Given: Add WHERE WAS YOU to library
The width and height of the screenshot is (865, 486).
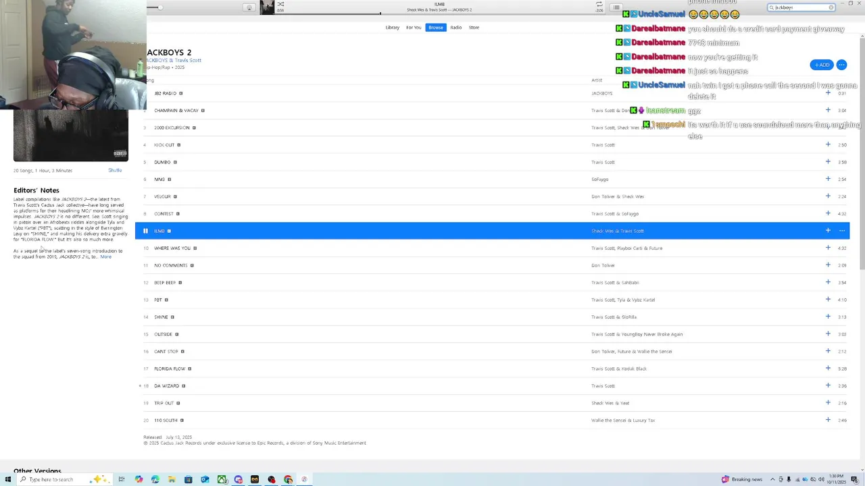Looking at the screenshot, I should point(828,248).
